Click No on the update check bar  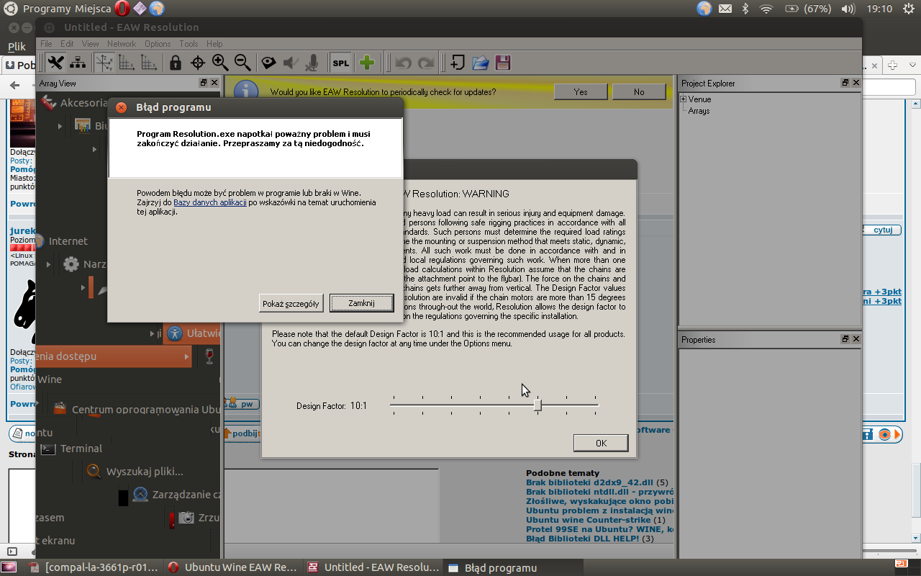639,92
